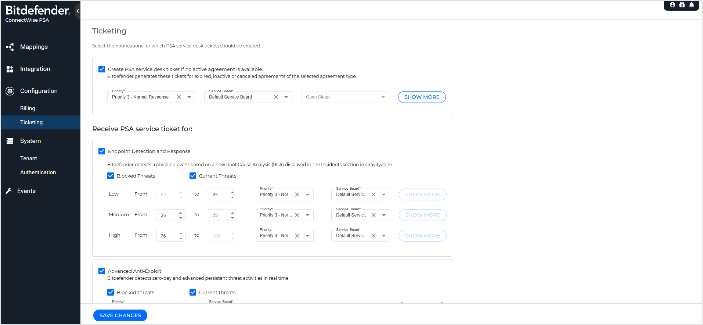Click the System server icon
Screen dimensions: 703x325
10,141
